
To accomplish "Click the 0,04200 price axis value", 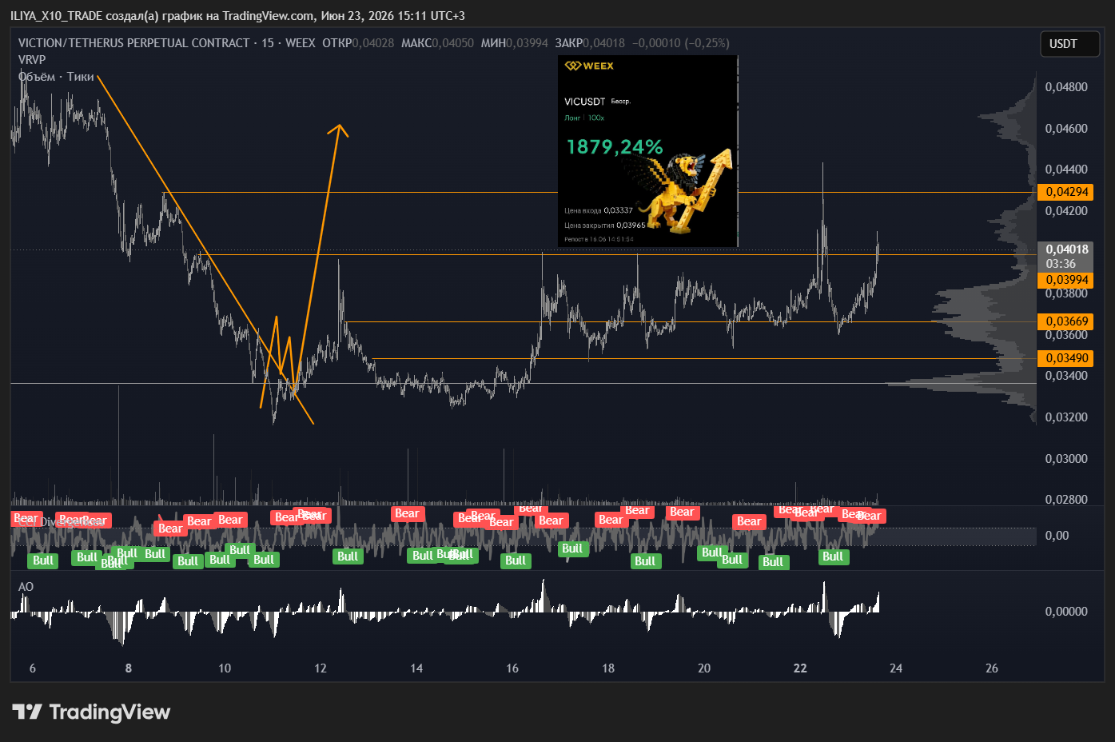I will click(1066, 211).
